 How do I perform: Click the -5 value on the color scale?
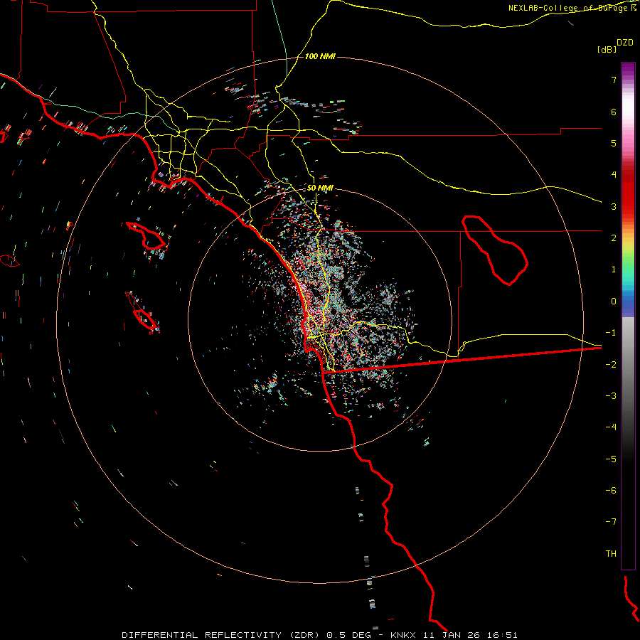click(x=611, y=459)
